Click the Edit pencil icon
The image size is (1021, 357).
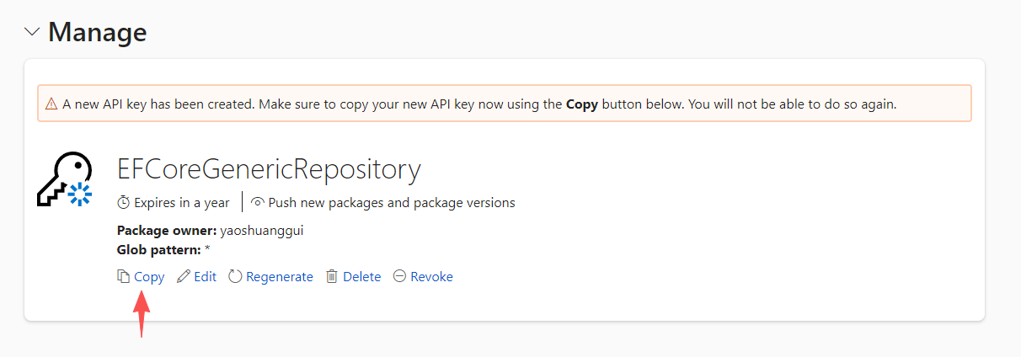tap(184, 276)
